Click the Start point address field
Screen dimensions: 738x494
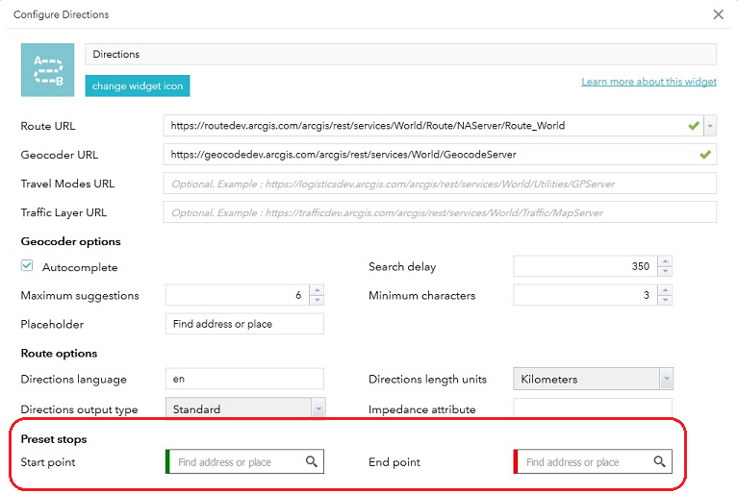pyautogui.click(x=237, y=462)
